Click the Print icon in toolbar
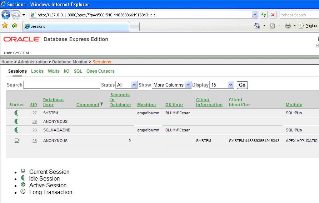The height and width of the screenshot is (203, 319). 288,26
